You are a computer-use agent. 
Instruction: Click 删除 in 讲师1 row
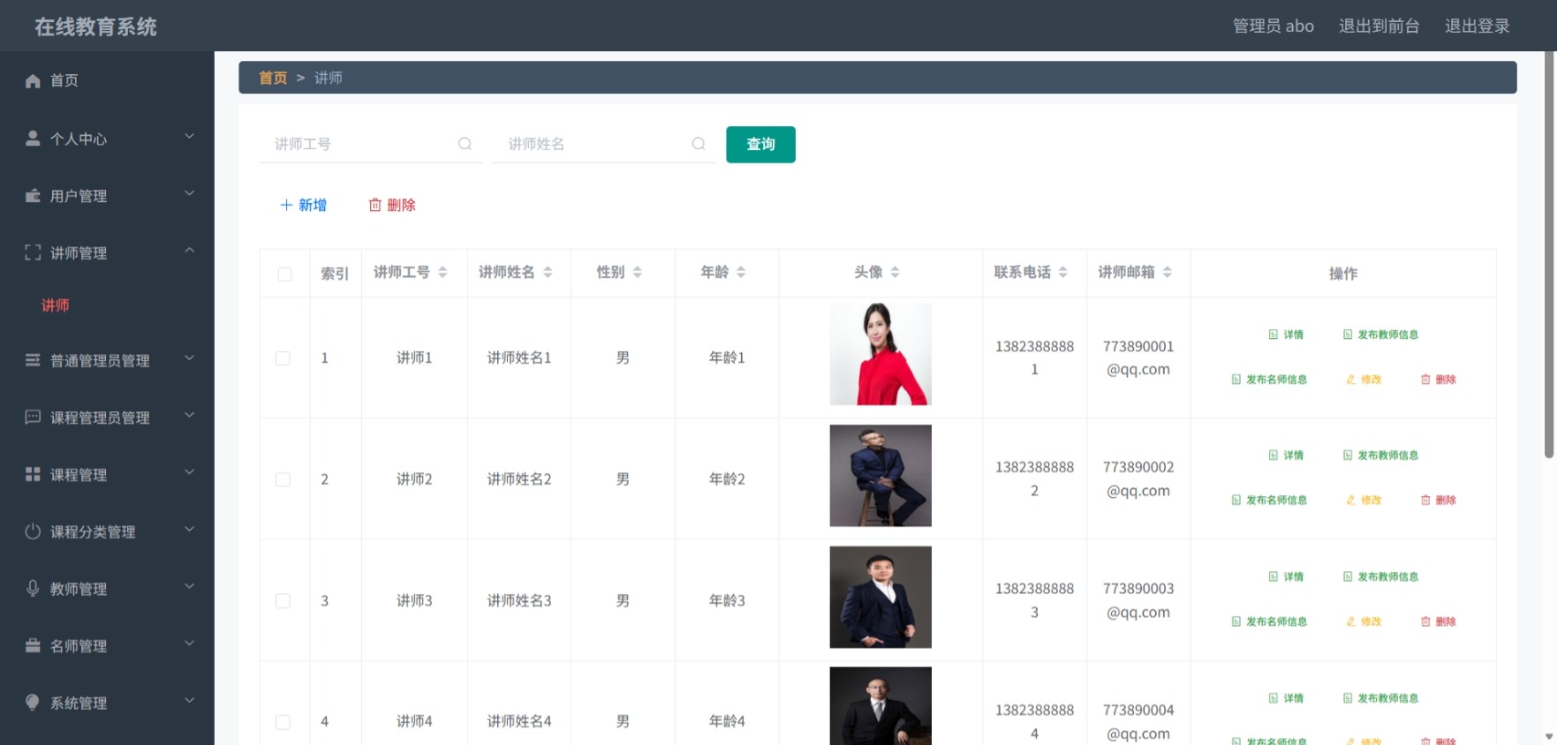1438,380
